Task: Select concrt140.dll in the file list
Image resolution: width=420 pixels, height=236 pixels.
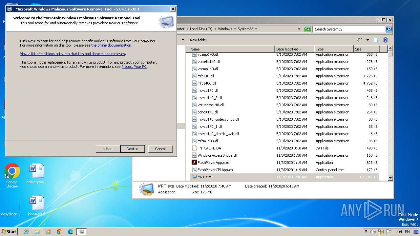Action: tap(208, 112)
